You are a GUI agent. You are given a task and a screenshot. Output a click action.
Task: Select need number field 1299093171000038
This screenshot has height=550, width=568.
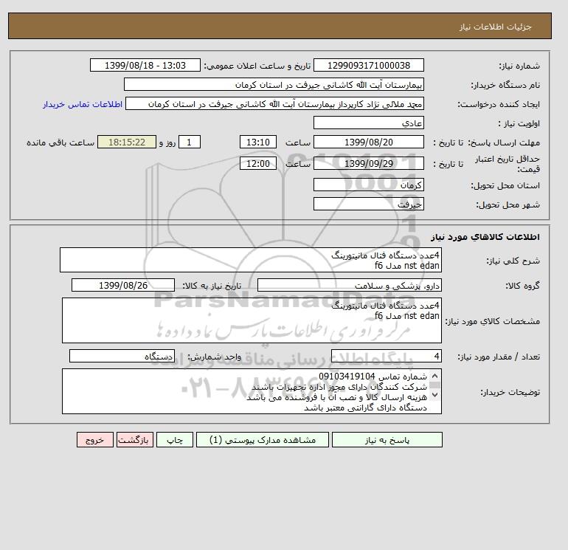click(x=369, y=65)
